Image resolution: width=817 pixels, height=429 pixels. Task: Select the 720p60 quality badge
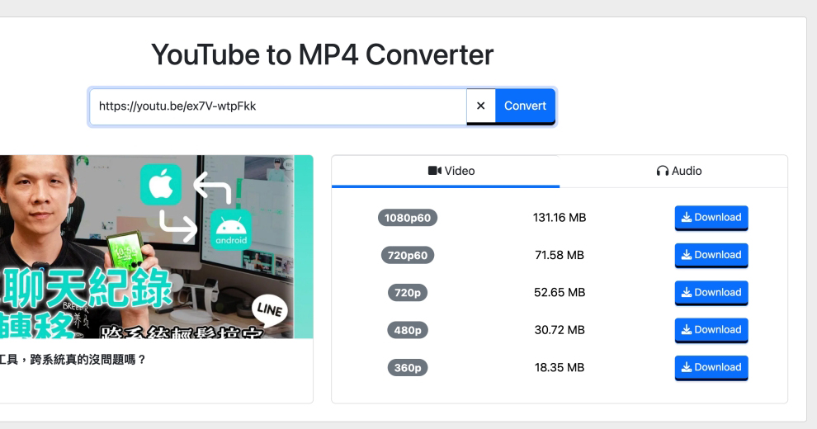point(408,255)
